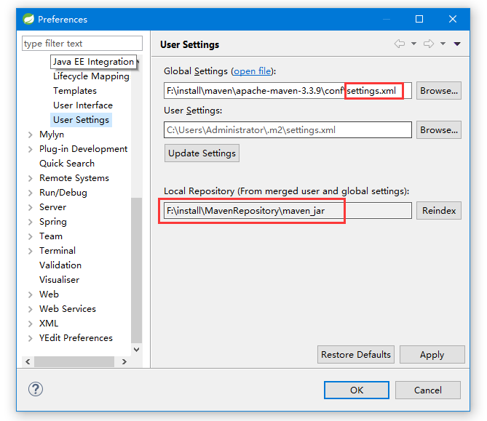The width and height of the screenshot is (487, 421).
Task: Open the User Interface preference page
Action: click(83, 105)
